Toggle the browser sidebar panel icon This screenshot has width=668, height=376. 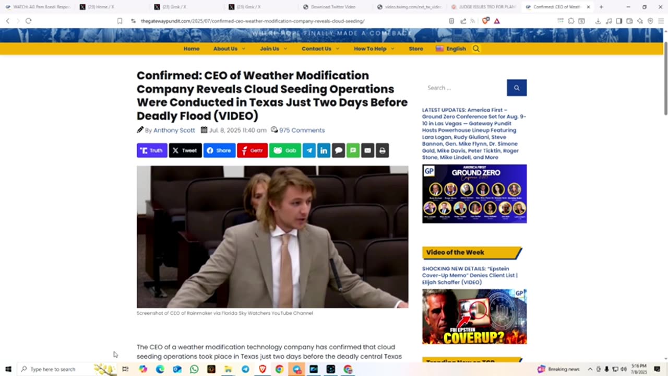(619, 21)
